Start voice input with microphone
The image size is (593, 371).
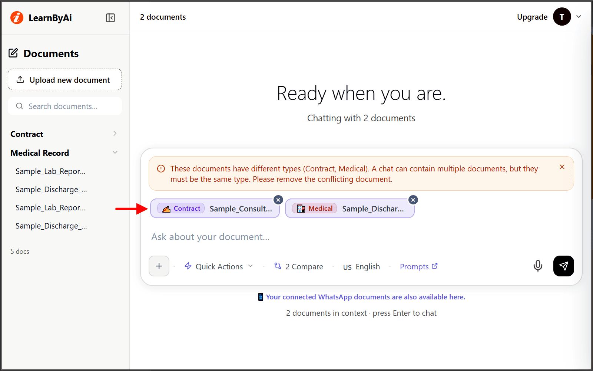coord(538,266)
